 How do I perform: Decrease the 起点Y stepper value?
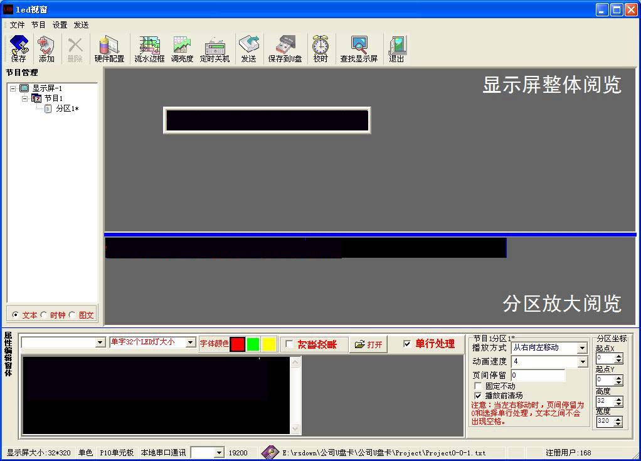(619, 383)
